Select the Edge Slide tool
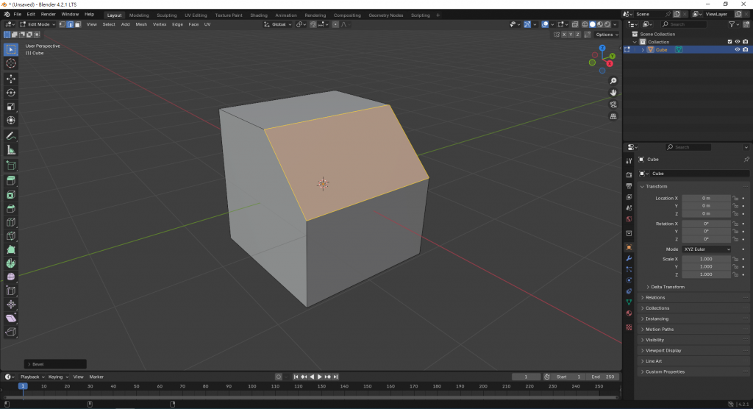753x409 pixels. coord(11,291)
